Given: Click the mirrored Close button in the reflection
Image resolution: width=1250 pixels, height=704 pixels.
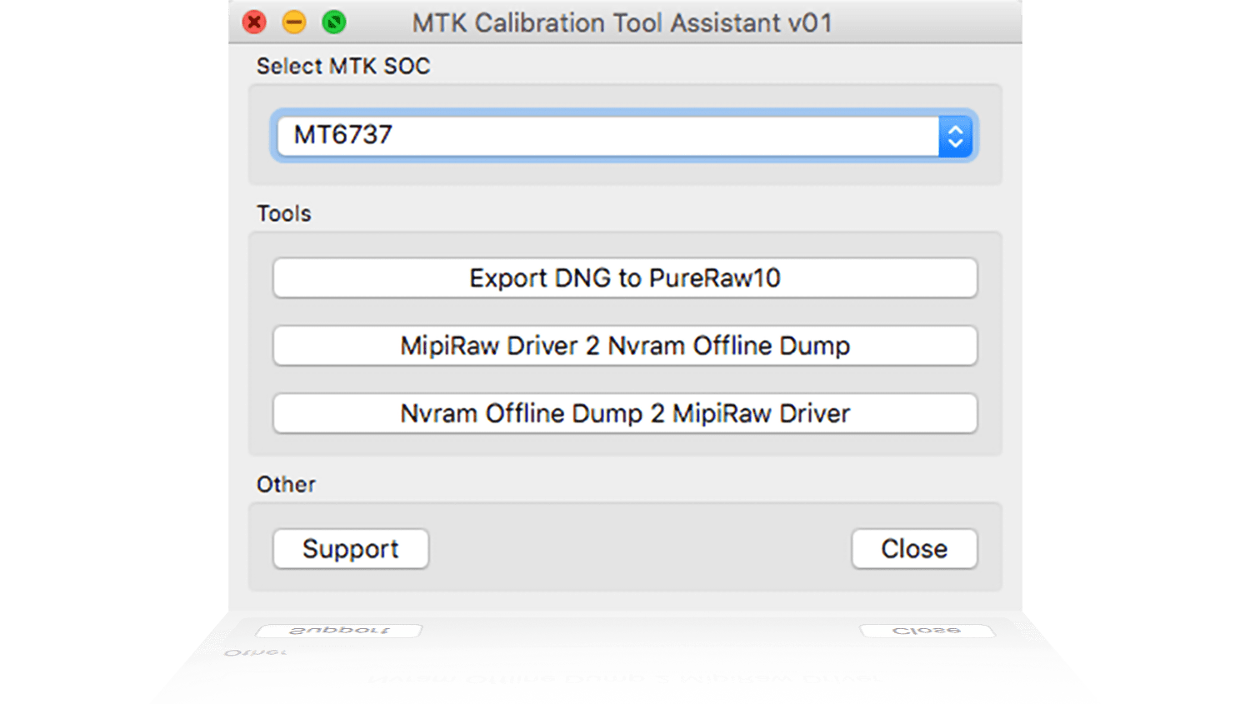Looking at the screenshot, I should pyautogui.click(x=927, y=631).
